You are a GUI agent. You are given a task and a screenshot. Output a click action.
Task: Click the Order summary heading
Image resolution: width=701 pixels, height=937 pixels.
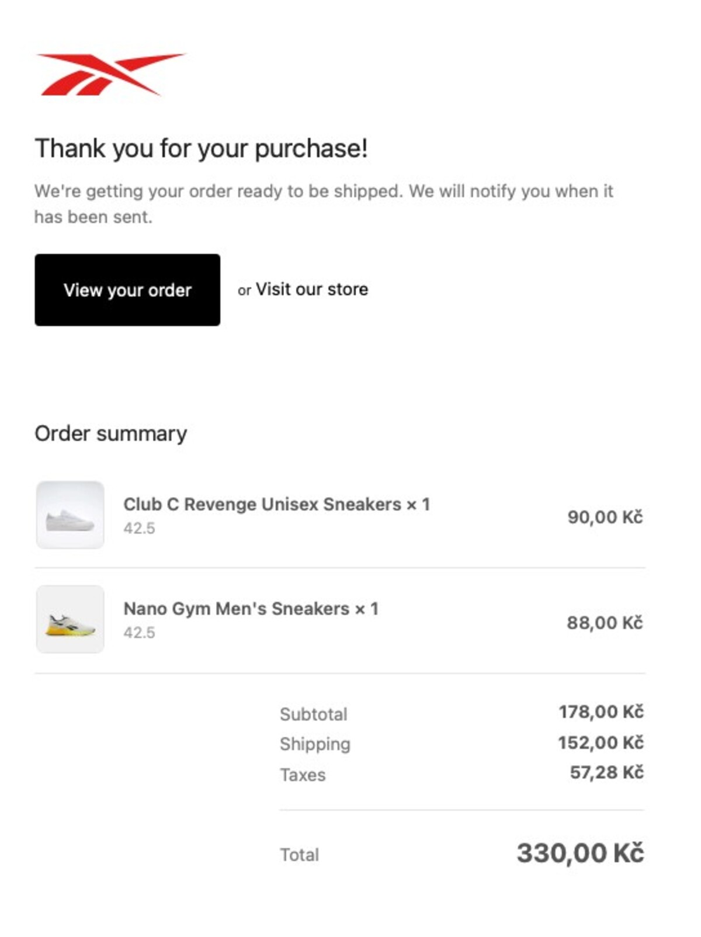click(111, 433)
